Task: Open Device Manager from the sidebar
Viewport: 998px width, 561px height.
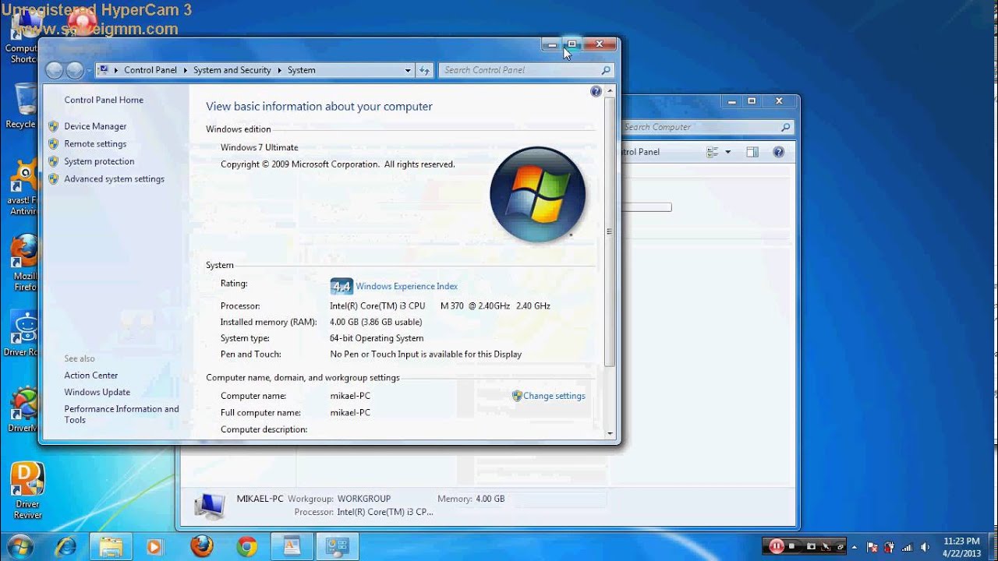Action: click(95, 126)
